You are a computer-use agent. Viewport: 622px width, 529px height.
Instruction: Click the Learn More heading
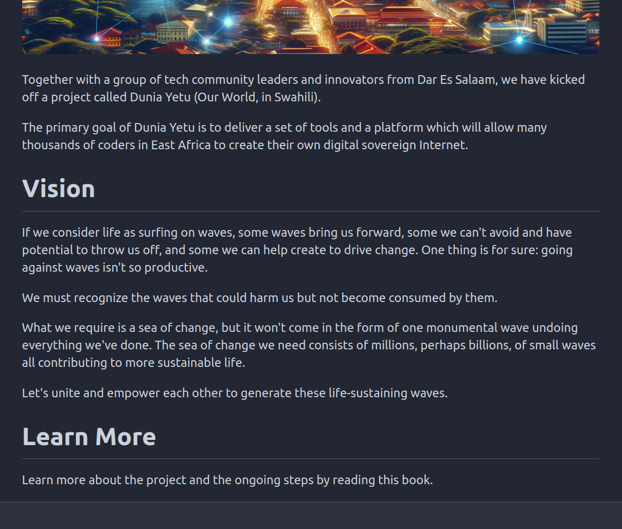pyautogui.click(x=89, y=436)
